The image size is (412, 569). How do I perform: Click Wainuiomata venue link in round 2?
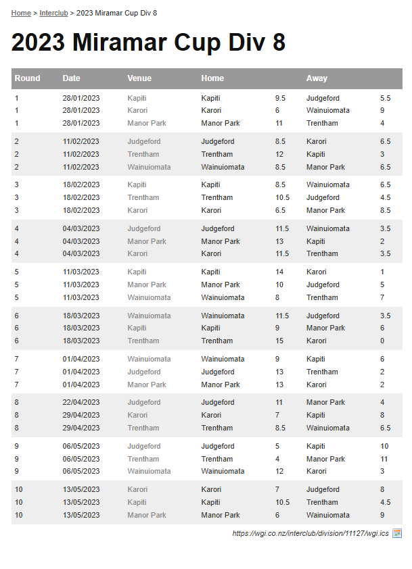[149, 167]
